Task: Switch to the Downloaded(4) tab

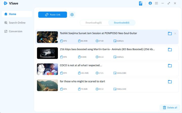Action: (122, 23)
